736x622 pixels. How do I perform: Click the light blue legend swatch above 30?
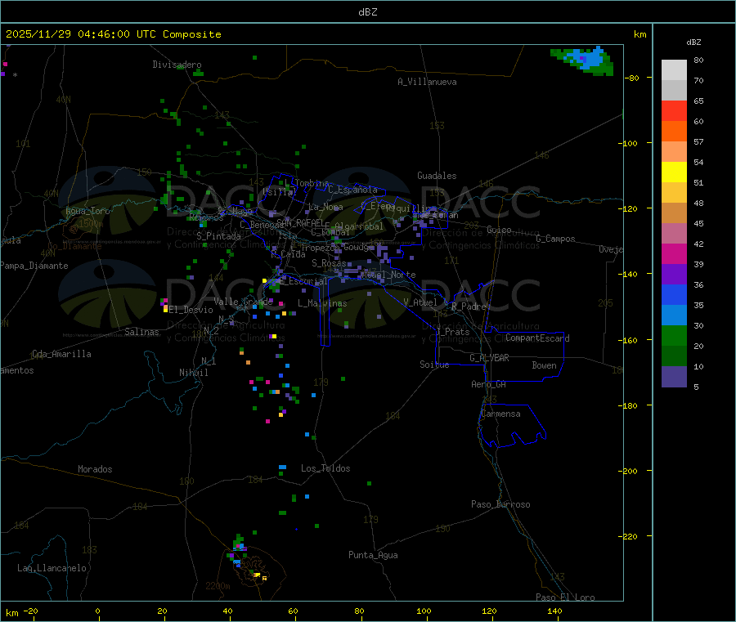click(674, 315)
